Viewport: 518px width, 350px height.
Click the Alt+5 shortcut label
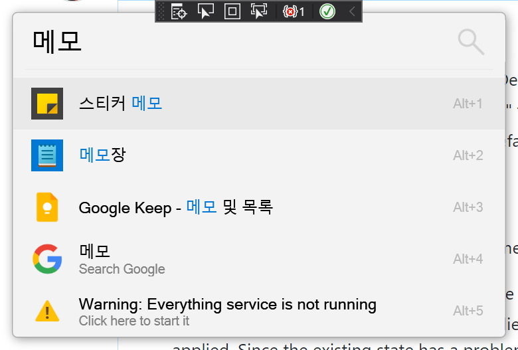click(x=468, y=311)
